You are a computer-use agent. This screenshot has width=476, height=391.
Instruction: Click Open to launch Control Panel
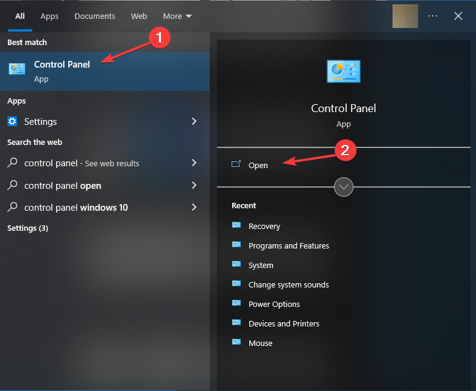pos(258,165)
